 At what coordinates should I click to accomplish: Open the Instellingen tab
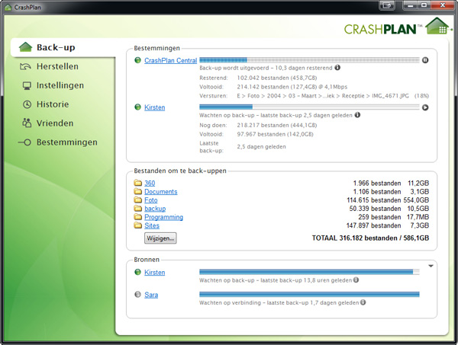point(60,85)
